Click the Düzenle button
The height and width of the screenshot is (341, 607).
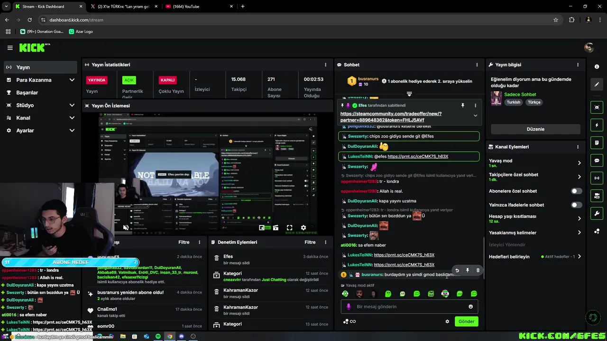pos(535,129)
